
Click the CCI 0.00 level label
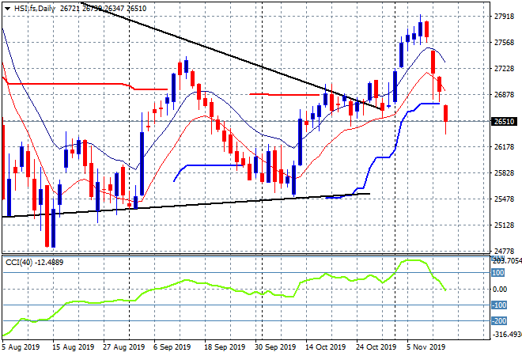tap(500, 289)
